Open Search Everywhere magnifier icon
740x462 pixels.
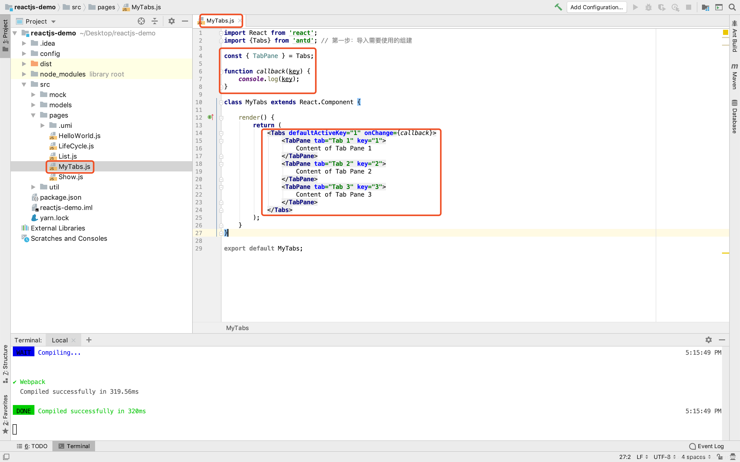(x=732, y=7)
